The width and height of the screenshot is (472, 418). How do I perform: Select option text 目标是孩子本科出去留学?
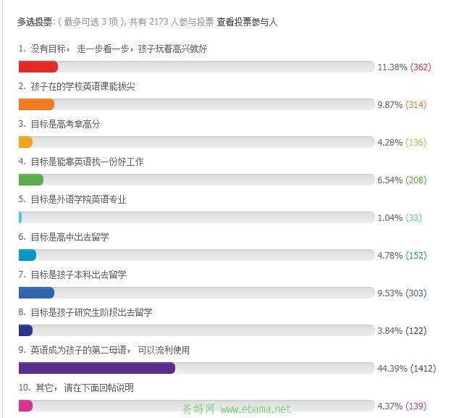click(x=78, y=275)
